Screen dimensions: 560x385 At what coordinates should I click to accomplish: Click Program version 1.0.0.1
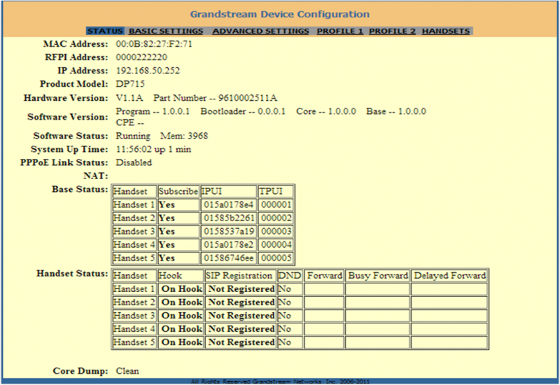click(x=176, y=111)
